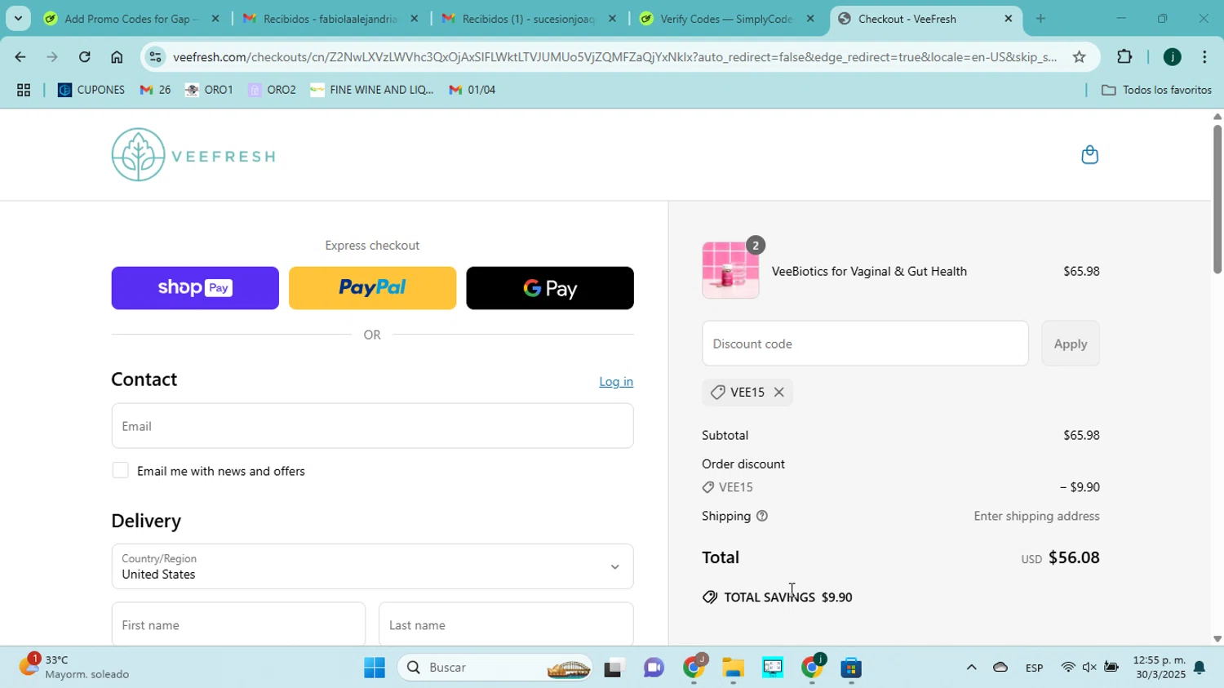1224x688 pixels.
Task: Pay with Shop Pay express checkout
Action: click(195, 288)
